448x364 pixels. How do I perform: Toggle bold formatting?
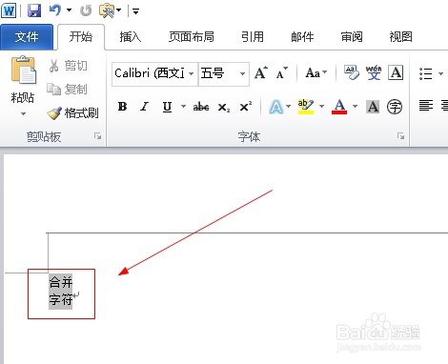[122, 107]
